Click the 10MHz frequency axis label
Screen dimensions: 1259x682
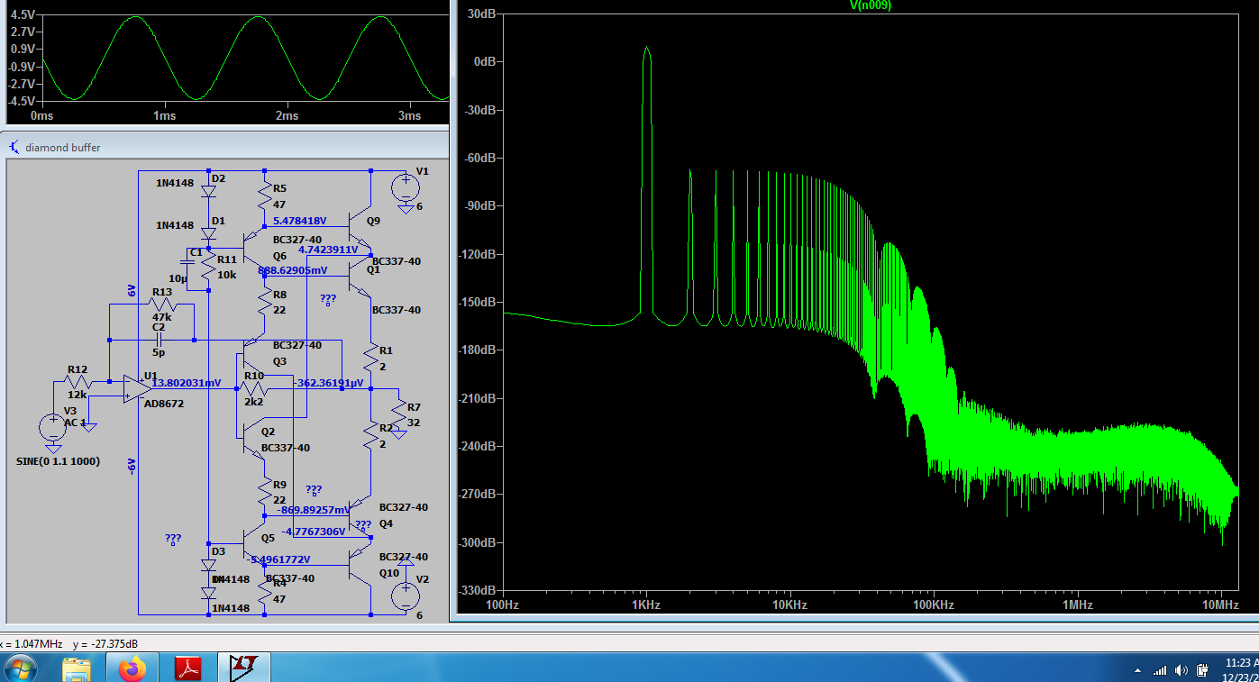click(x=1220, y=605)
